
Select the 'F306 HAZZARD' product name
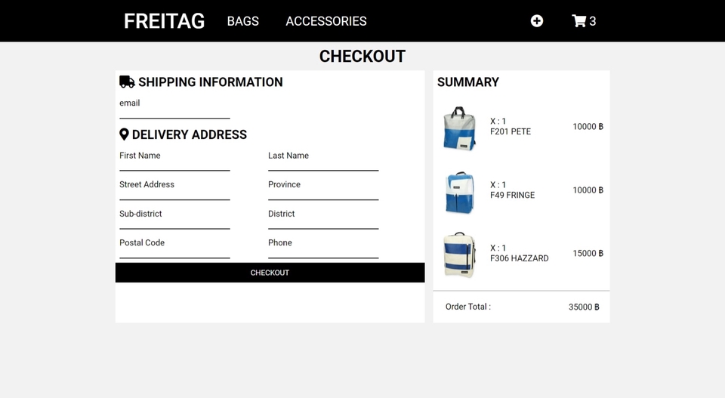520,258
